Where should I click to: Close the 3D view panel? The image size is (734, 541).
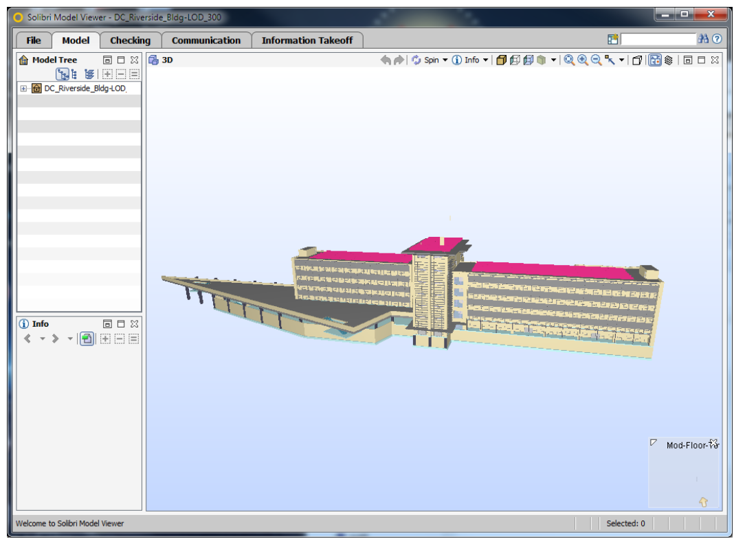[715, 60]
